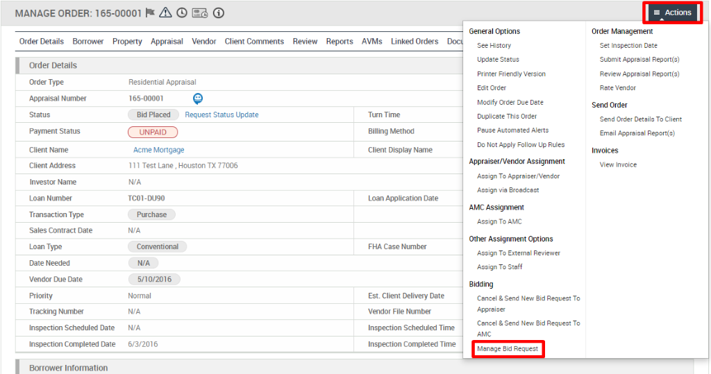Open the Reports tab

point(339,41)
